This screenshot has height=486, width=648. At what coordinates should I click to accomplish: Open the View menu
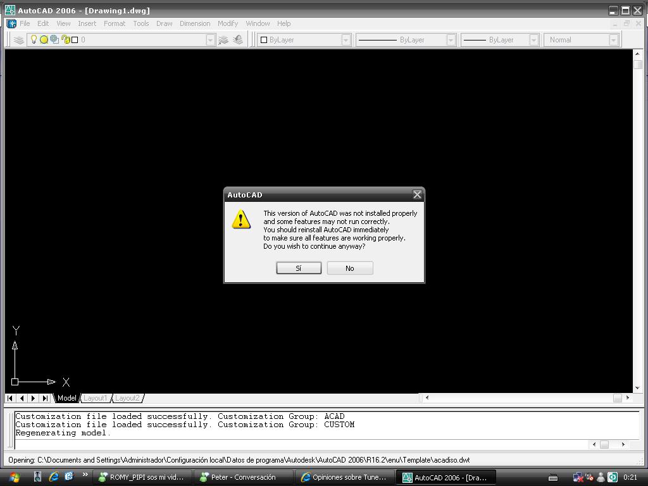[x=63, y=23]
